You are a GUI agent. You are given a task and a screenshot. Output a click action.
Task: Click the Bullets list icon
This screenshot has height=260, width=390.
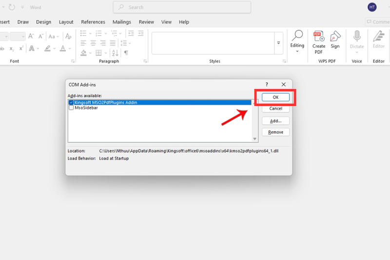83,33
